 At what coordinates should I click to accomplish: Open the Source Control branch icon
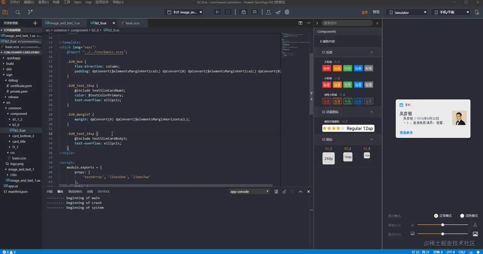click(30, 12)
